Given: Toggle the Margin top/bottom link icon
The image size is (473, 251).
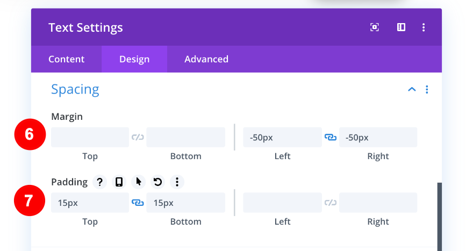Looking at the screenshot, I should (138, 138).
